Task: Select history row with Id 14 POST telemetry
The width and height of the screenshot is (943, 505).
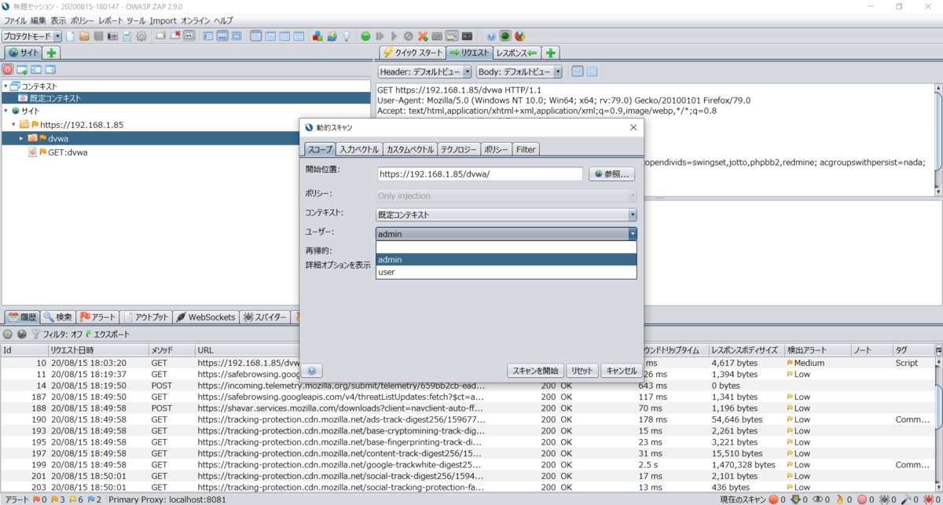Action: (x=468, y=386)
